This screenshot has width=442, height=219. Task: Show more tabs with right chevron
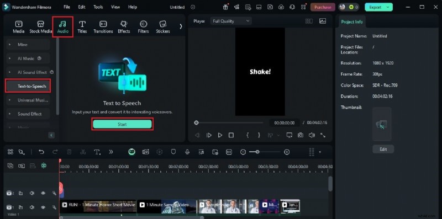coord(181,26)
